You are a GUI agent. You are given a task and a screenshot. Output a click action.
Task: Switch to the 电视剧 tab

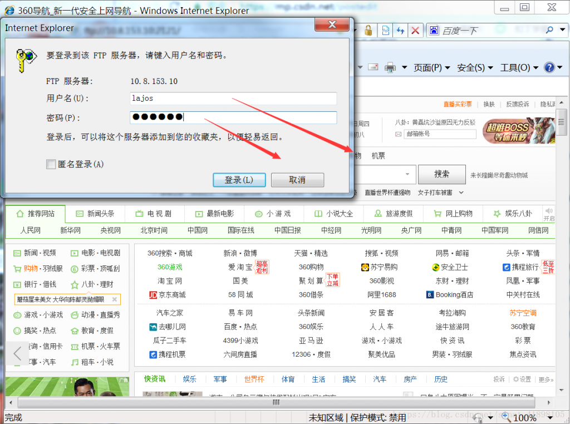point(154,214)
